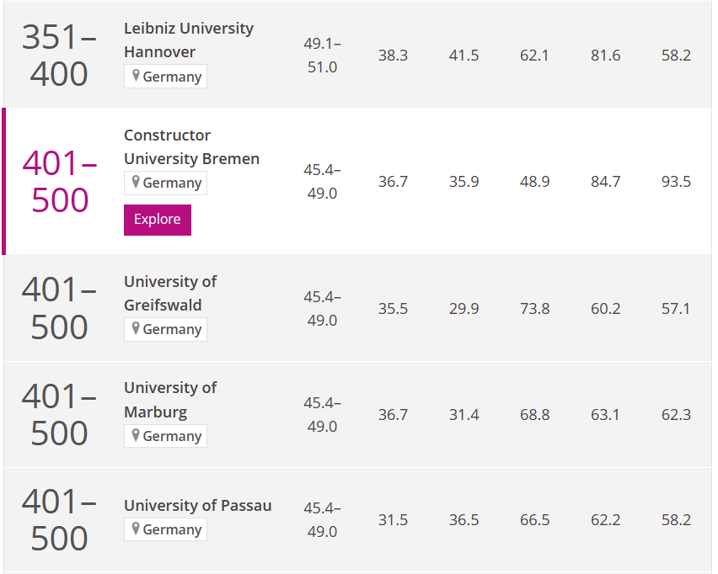Click the 93.5 score in Constructor University row

coord(676,182)
